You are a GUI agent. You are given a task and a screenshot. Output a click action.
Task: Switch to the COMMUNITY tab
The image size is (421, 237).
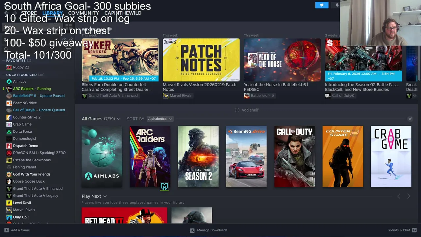[x=84, y=13]
